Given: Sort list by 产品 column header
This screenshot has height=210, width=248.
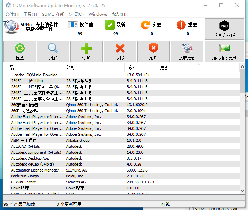Looking at the screenshot, I should tap(34, 68).
